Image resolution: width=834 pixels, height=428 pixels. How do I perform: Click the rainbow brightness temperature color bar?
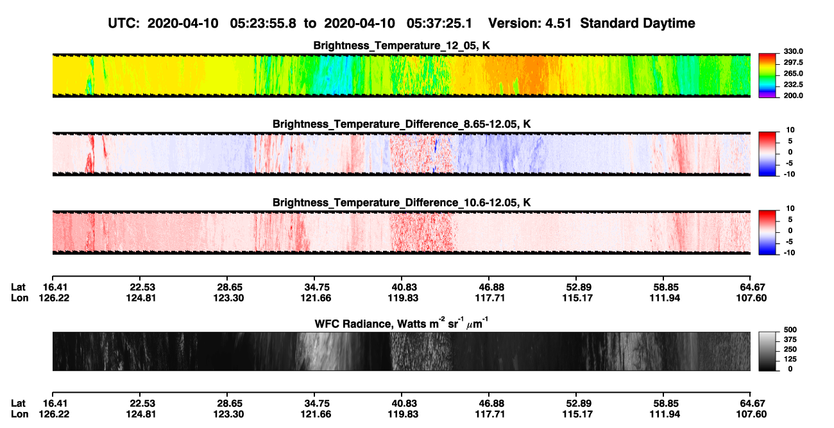click(767, 76)
